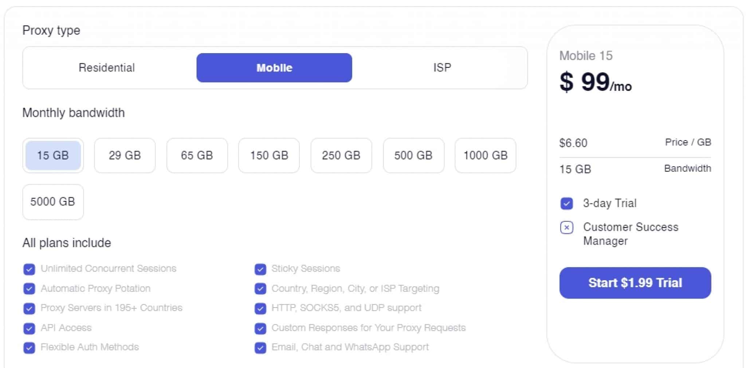Check the Unlimited Concurrent Sessions checkbox
The width and height of the screenshot is (746, 368).
coord(29,269)
